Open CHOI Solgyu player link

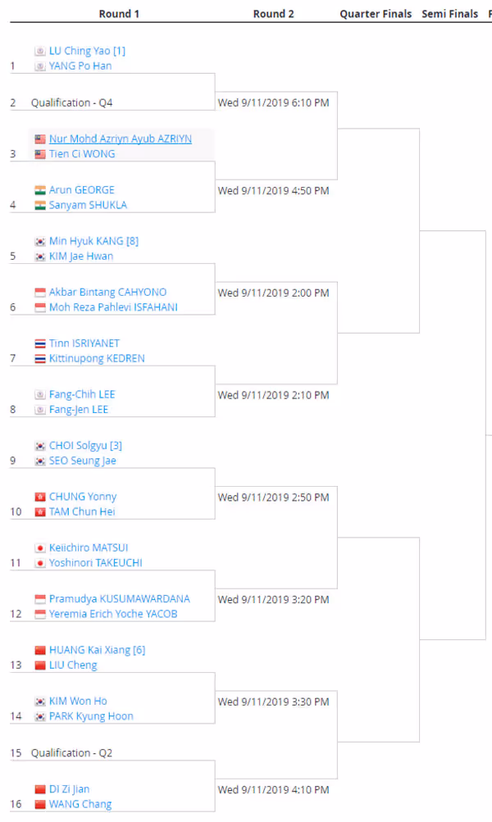pyautogui.click(x=78, y=446)
